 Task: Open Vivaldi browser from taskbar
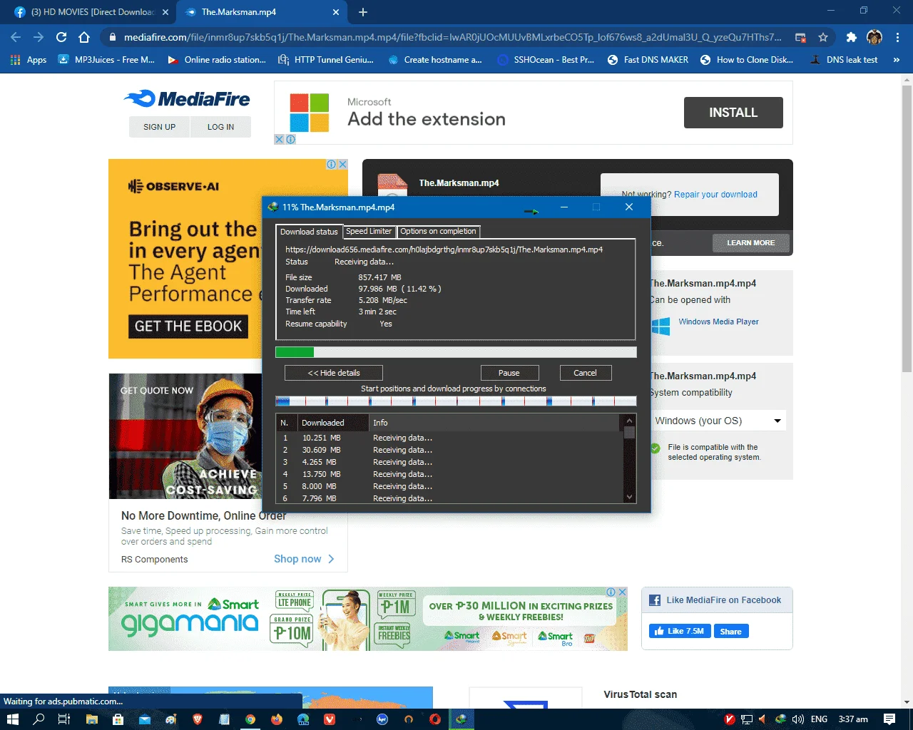coord(330,719)
